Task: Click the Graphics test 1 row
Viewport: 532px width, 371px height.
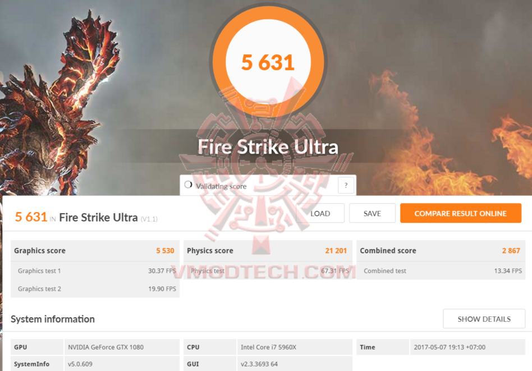Action: pos(95,271)
